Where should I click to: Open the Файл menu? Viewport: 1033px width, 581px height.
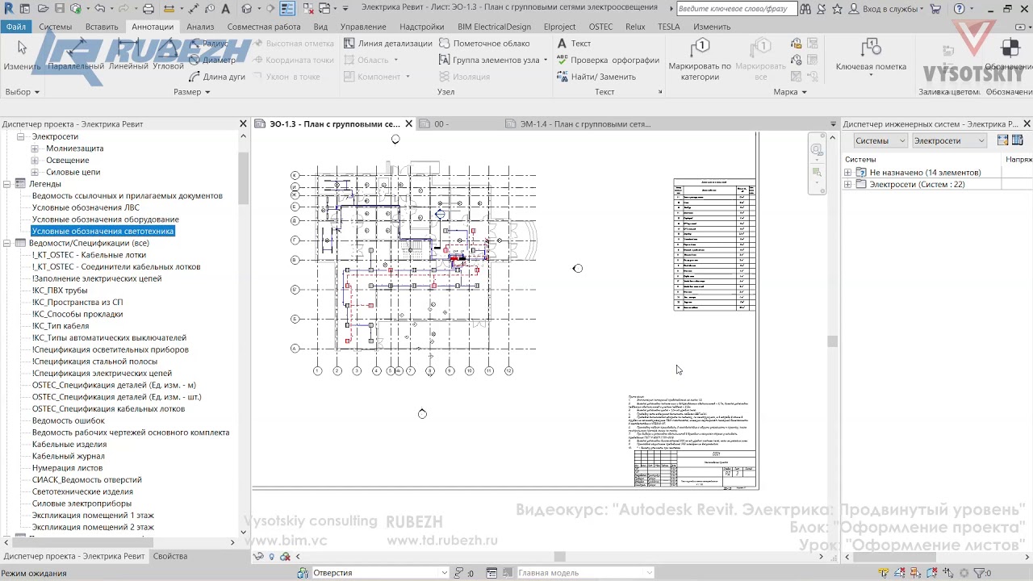point(15,27)
